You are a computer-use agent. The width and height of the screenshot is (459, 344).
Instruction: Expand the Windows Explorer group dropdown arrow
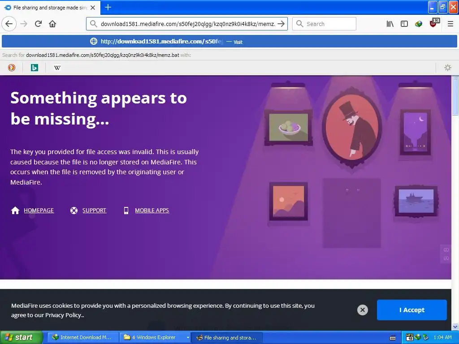tap(188, 338)
